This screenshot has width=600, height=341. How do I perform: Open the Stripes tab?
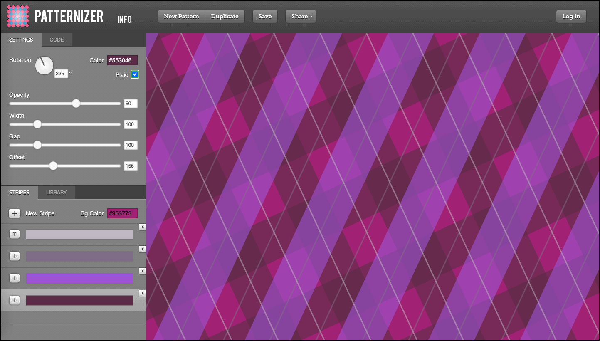click(19, 193)
